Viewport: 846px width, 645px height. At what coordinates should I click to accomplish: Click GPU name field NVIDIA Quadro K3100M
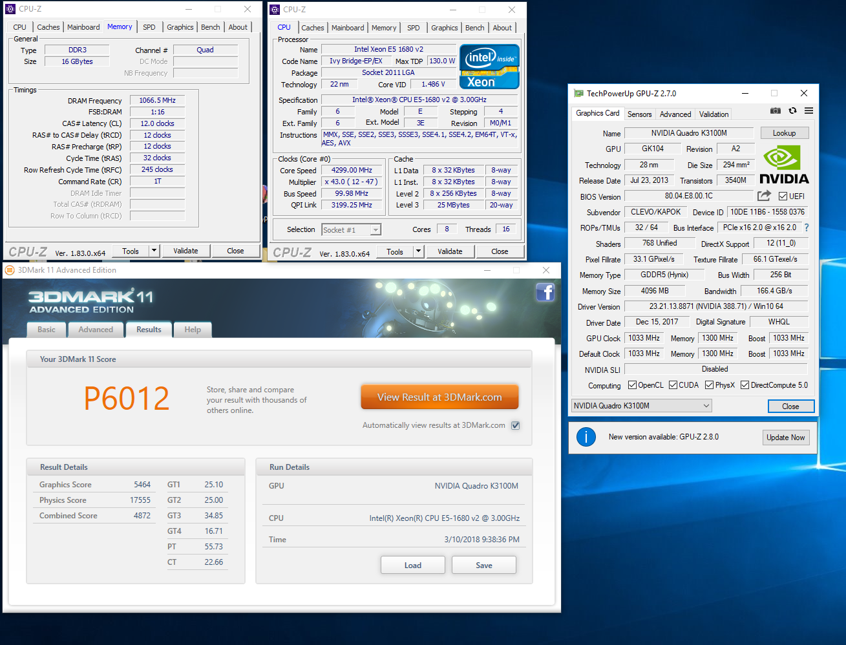689,133
